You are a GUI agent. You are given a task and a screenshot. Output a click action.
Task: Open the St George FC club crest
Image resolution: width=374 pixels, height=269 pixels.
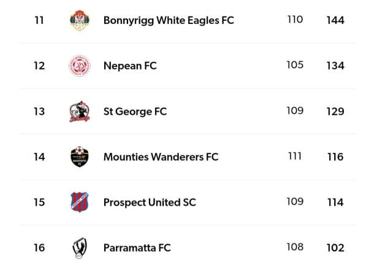[80, 111]
